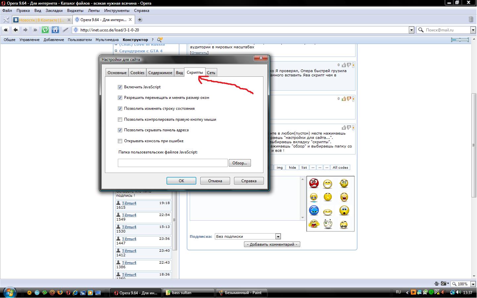
Task: Show hidden tray icons arrow
Action: 407,292
